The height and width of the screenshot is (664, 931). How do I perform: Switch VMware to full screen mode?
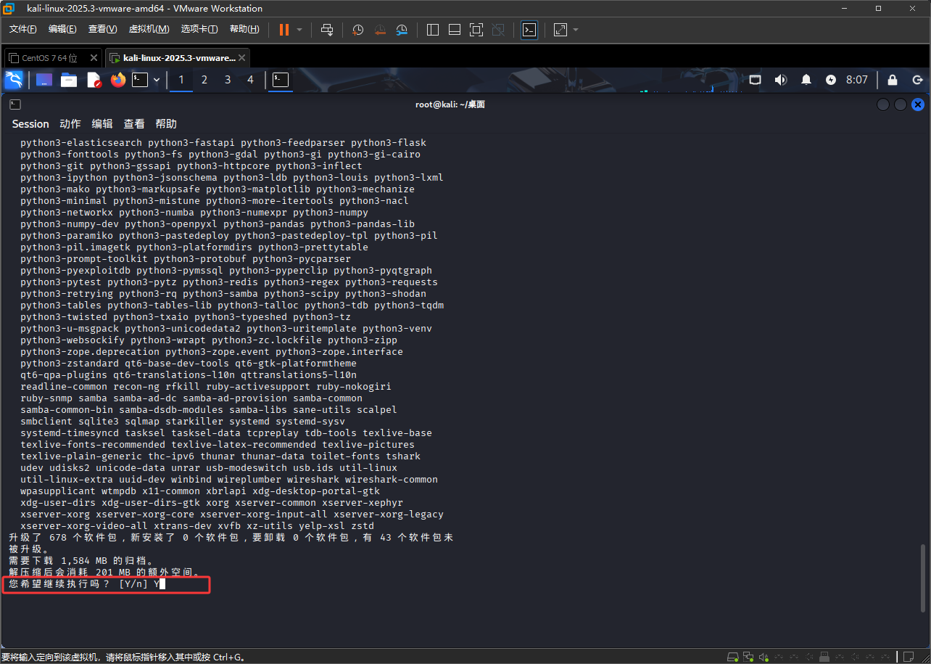pyautogui.click(x=476, y=30)
